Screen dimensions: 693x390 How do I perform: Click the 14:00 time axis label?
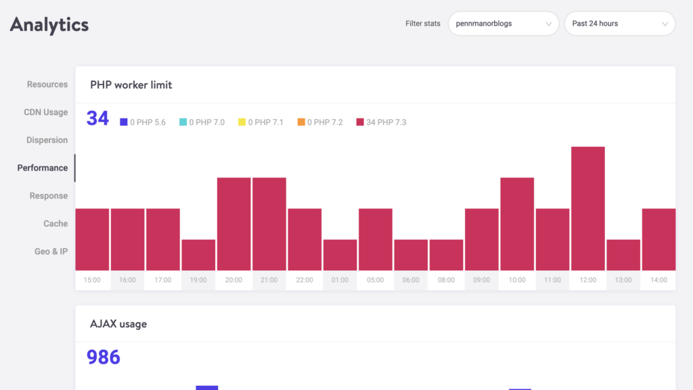pos(658,280)
